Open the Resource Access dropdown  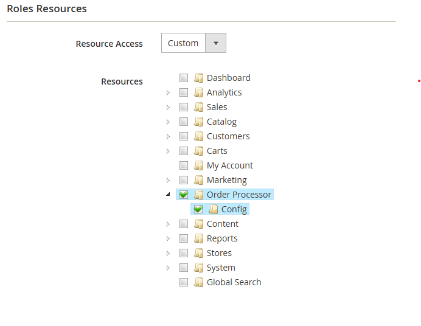(215, 43)
